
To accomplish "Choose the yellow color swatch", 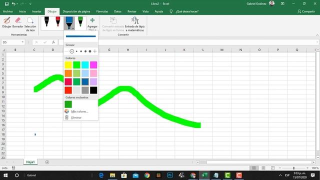I will tap(68, 65).
